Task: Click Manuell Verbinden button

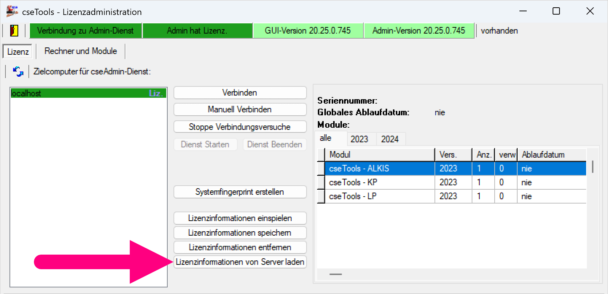Action: click(x=239, y=109)
